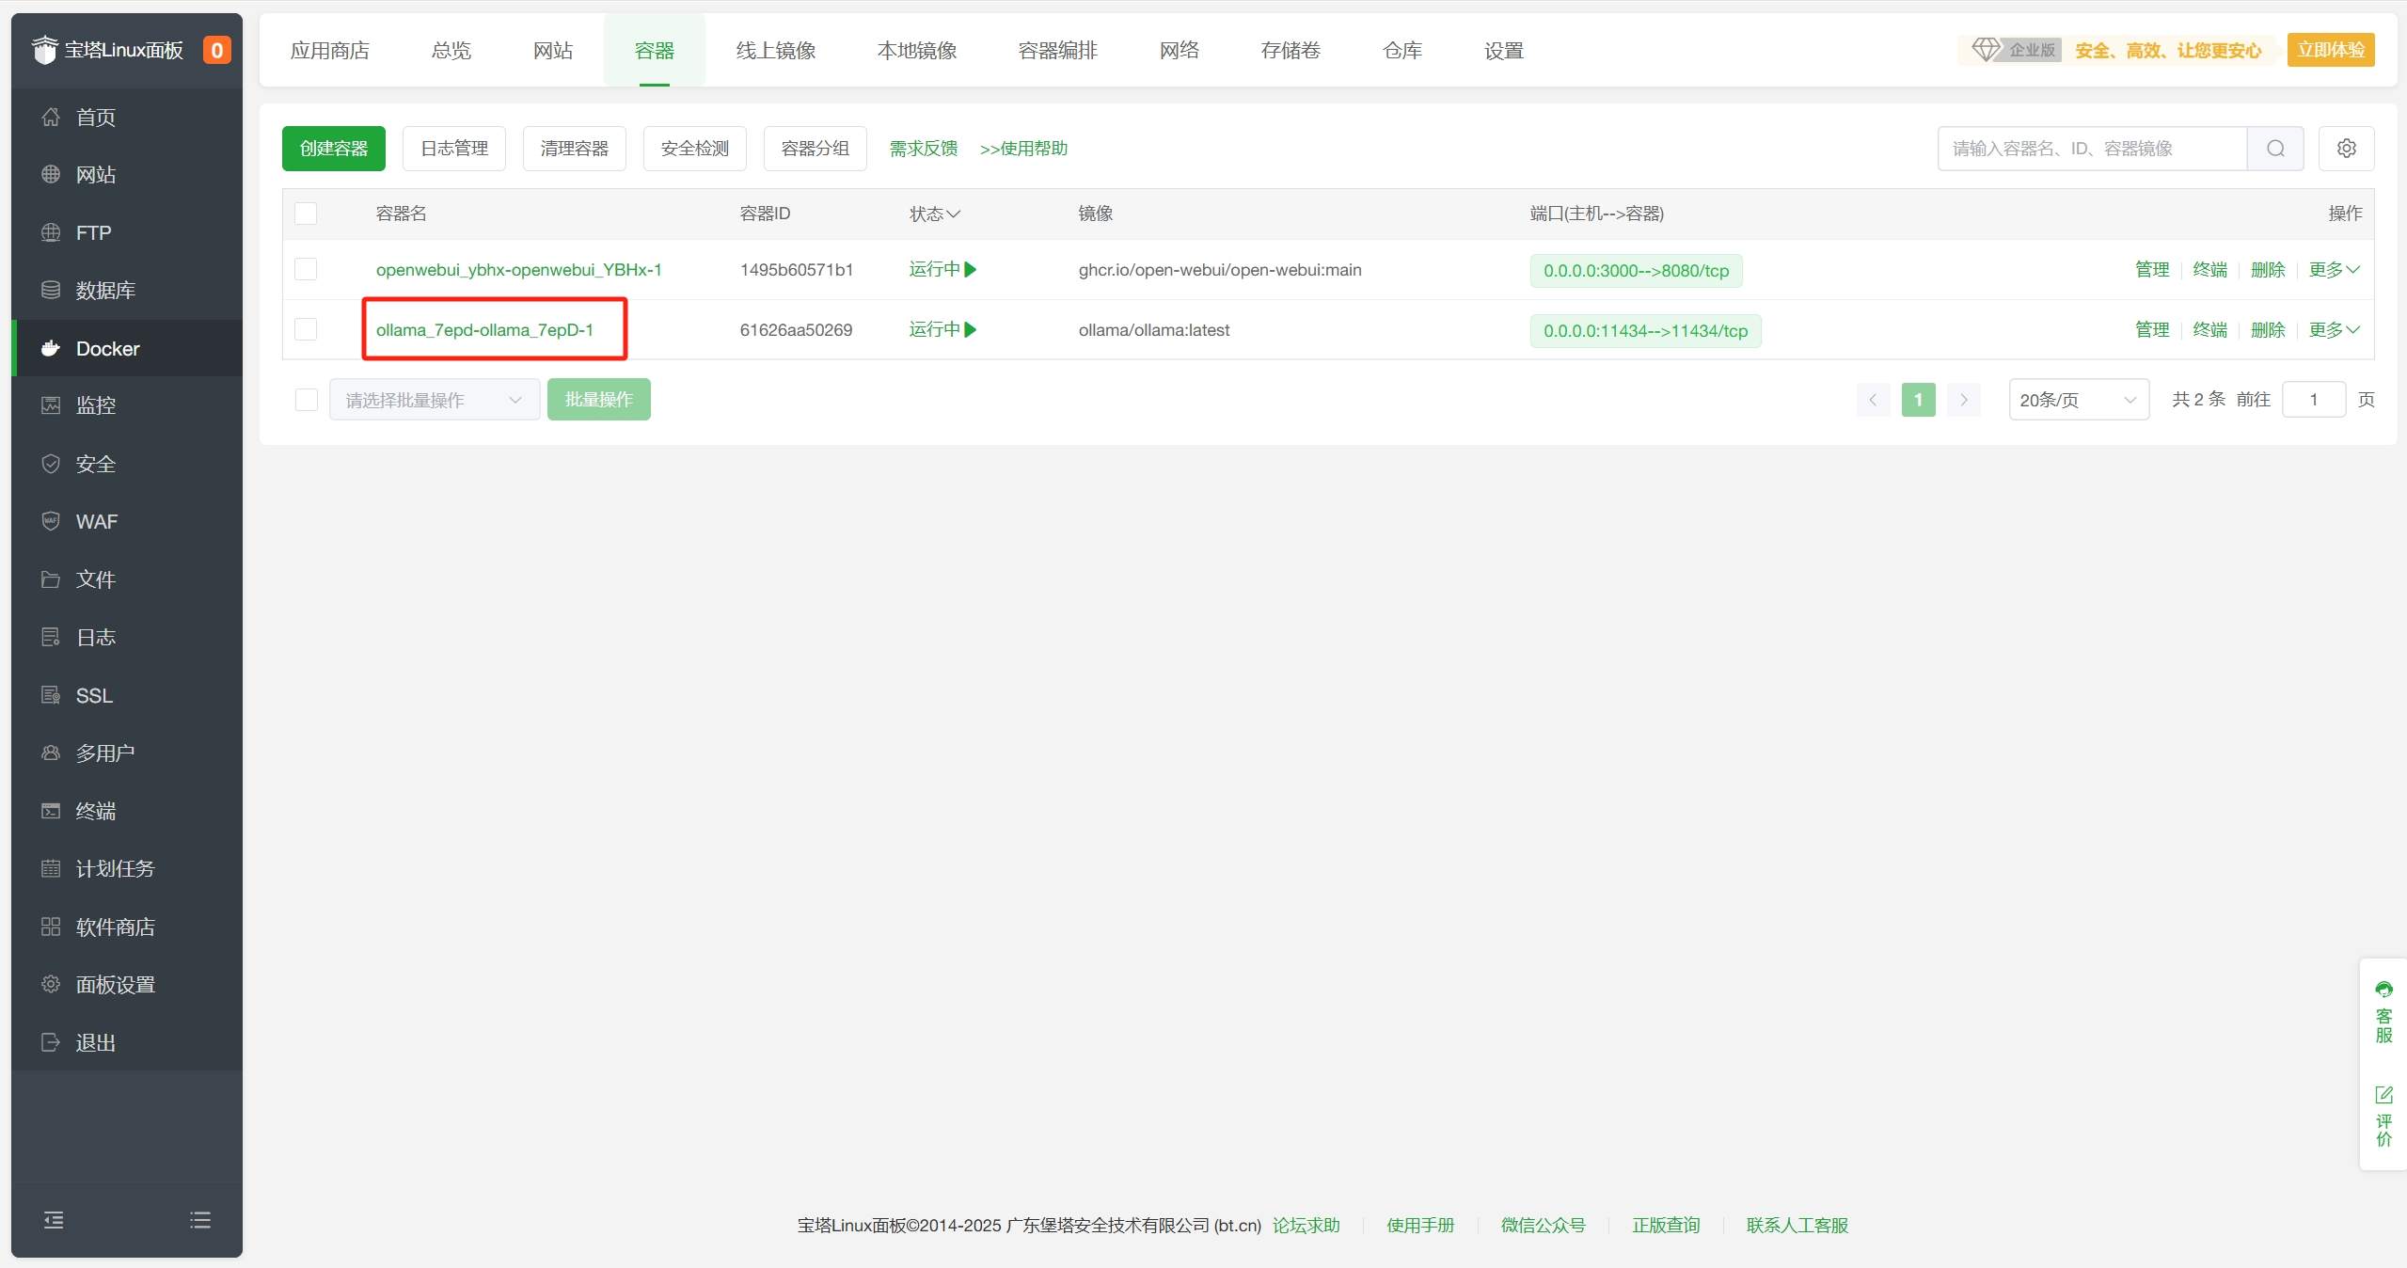Open 软件商店 software store
This screenshot has height=1268, width=2407.
coord(127,927)
